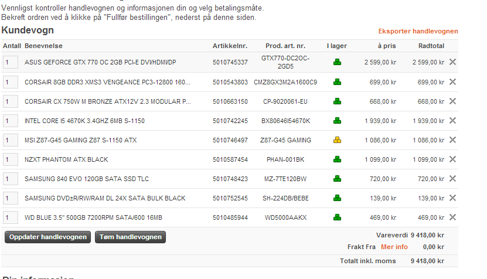The height and width of the screenshot is (279, 487).
Task: Remove the Samsung 840 EVO SSD row
Action: click(452, 178)
